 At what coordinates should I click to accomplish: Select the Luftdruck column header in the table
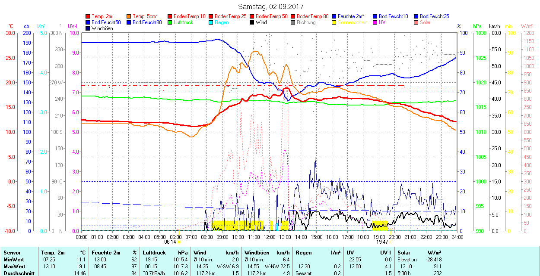click(x=155, y=253)
